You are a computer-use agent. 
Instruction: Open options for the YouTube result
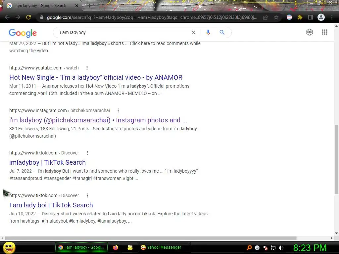[87, 68]
